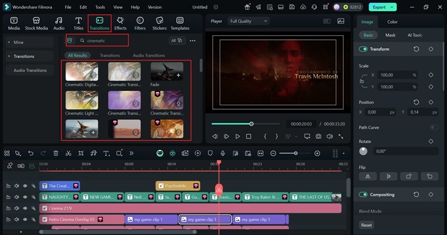Select the Audio Transitions results tab
Viewport: 447px width, 235px height.
point(149,55)
